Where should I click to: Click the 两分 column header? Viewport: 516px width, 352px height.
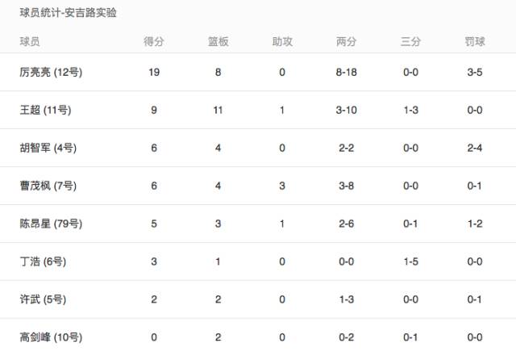(347, 40)
